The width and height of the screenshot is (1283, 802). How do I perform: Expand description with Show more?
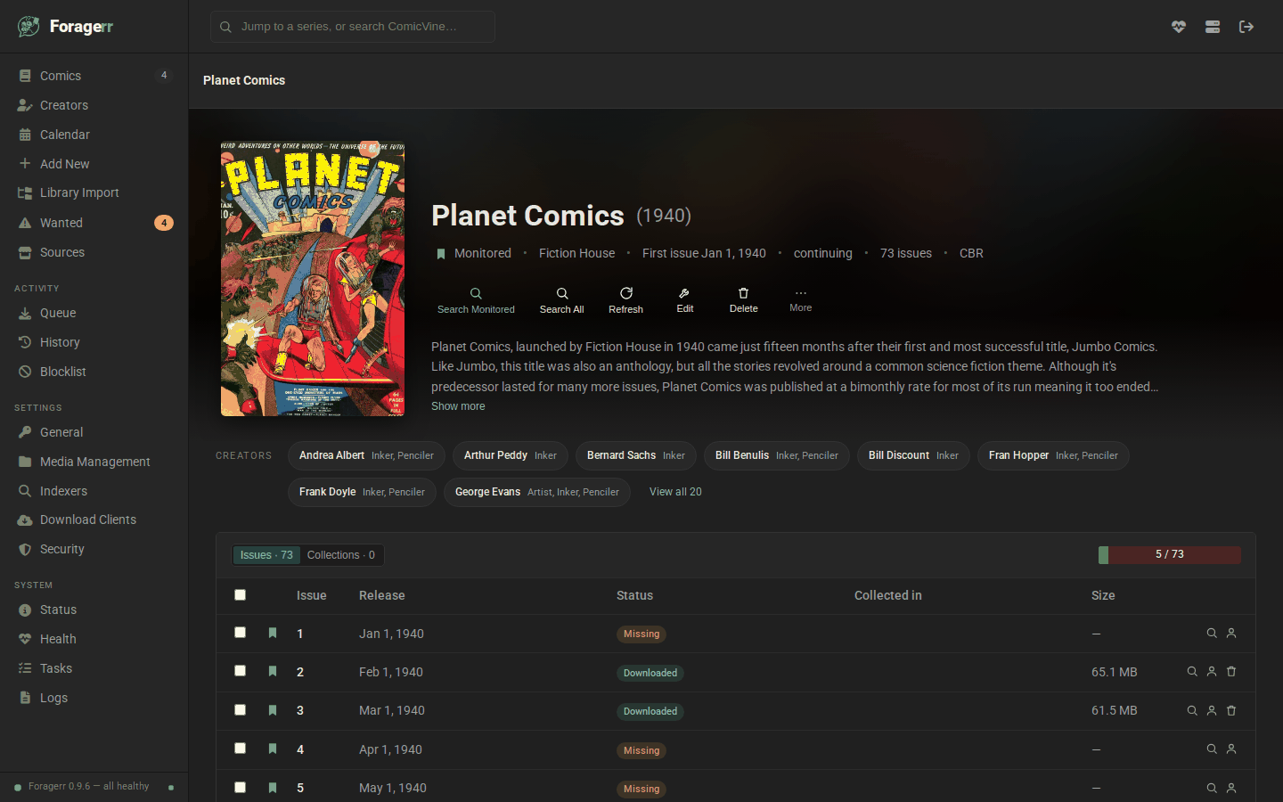(x=458, y=406)
